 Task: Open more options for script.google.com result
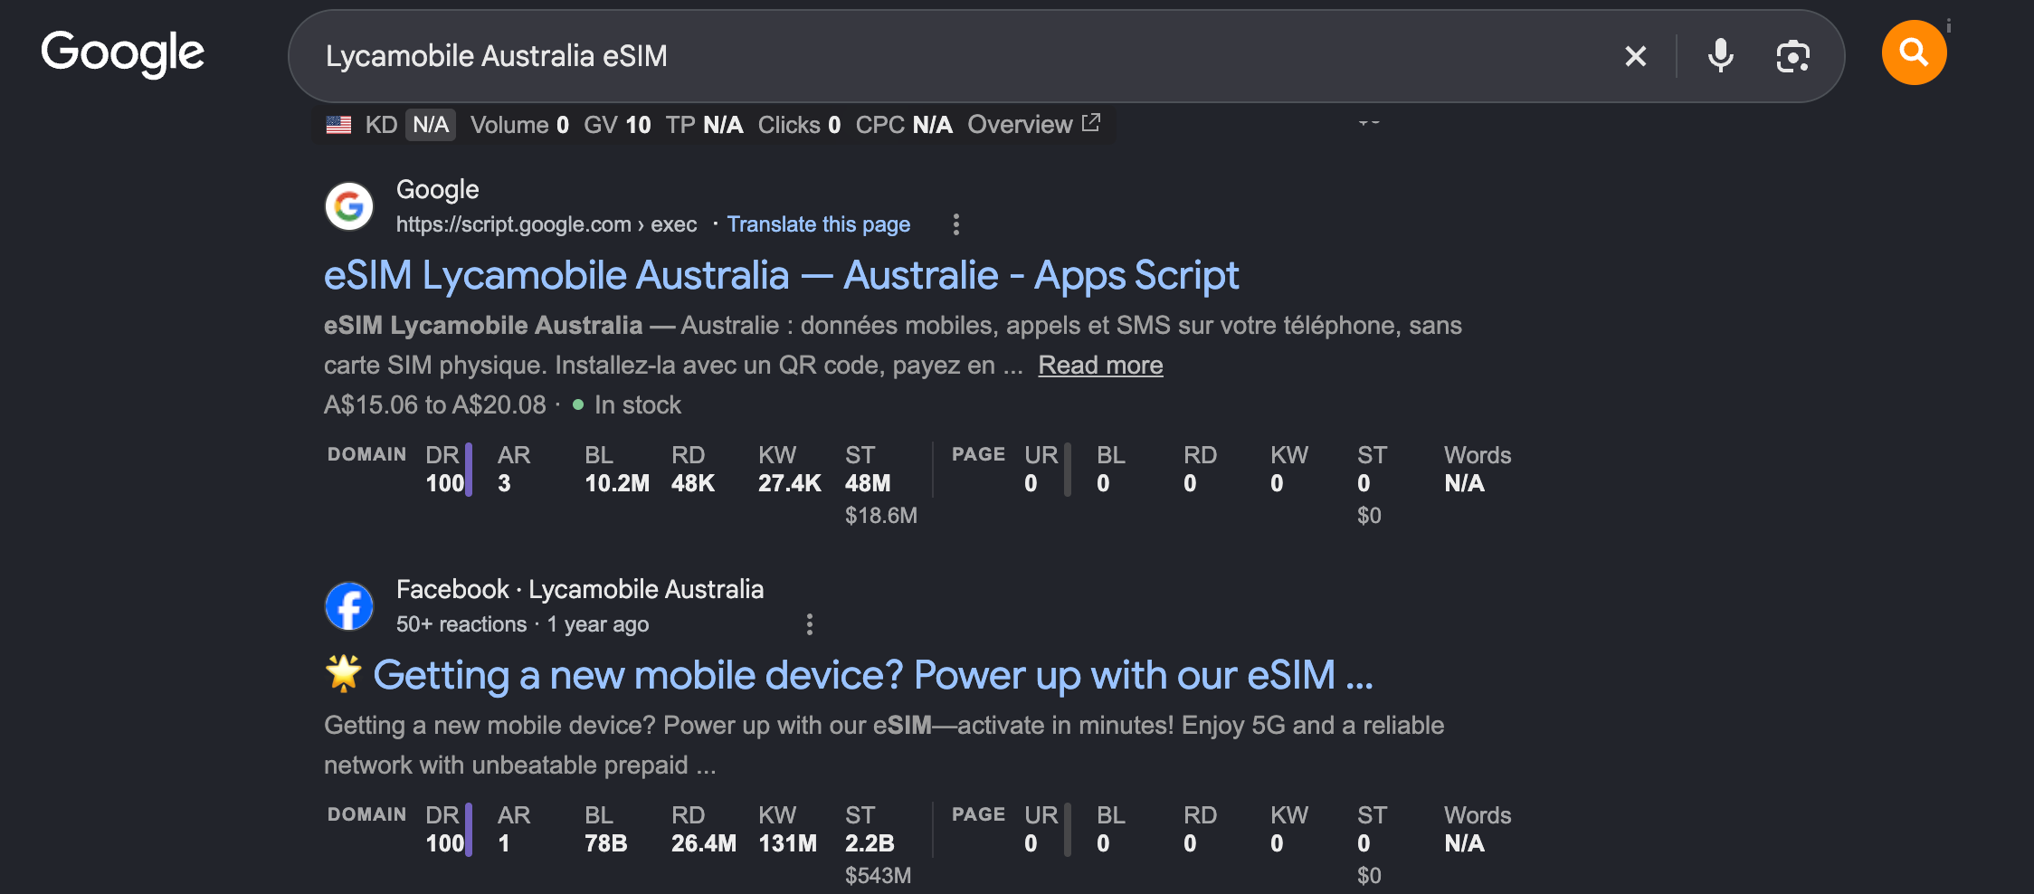[955, 224]
